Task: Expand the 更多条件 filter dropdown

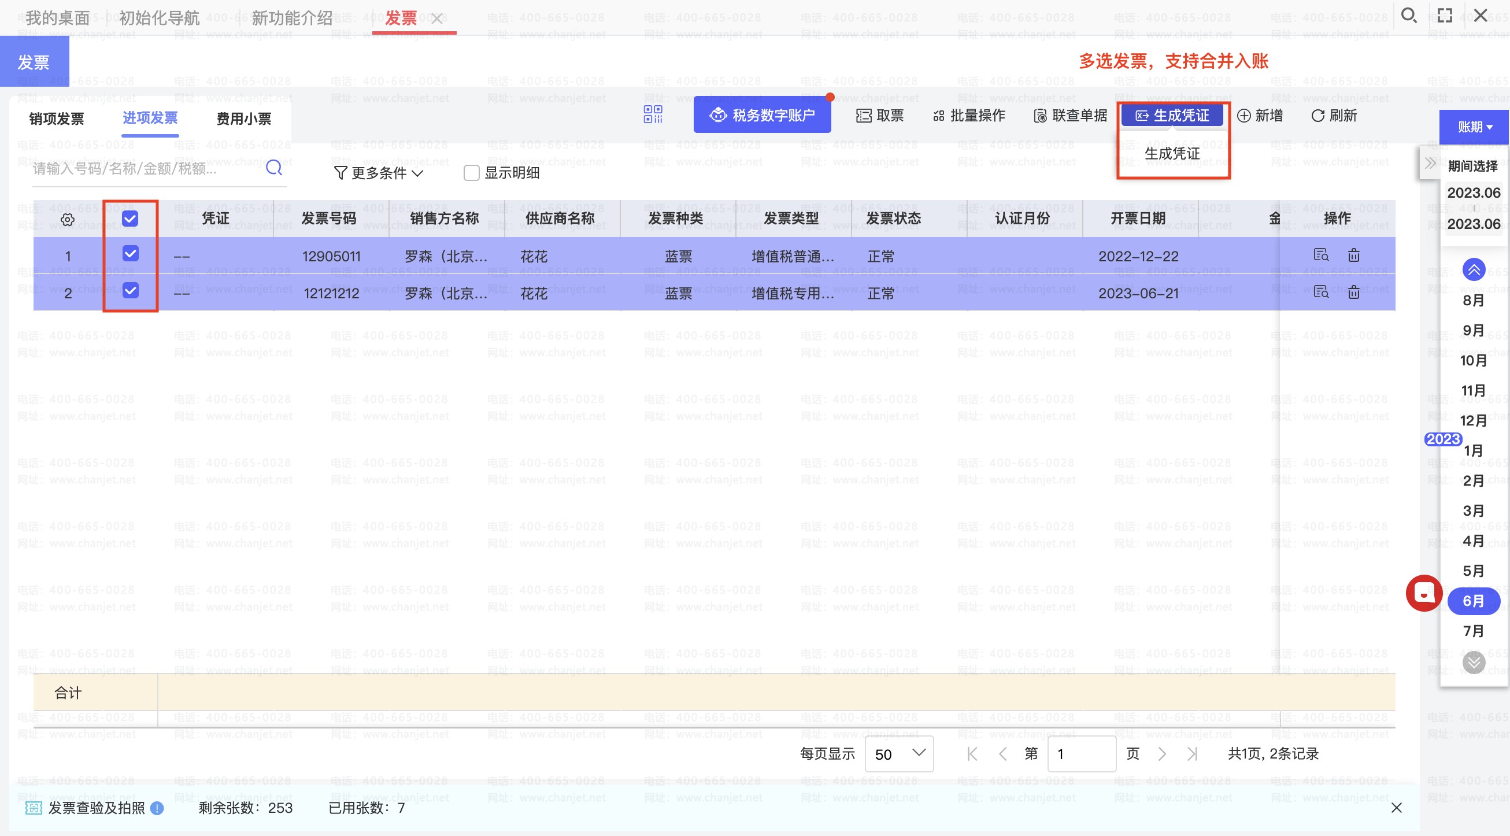Action: (379, 173)
